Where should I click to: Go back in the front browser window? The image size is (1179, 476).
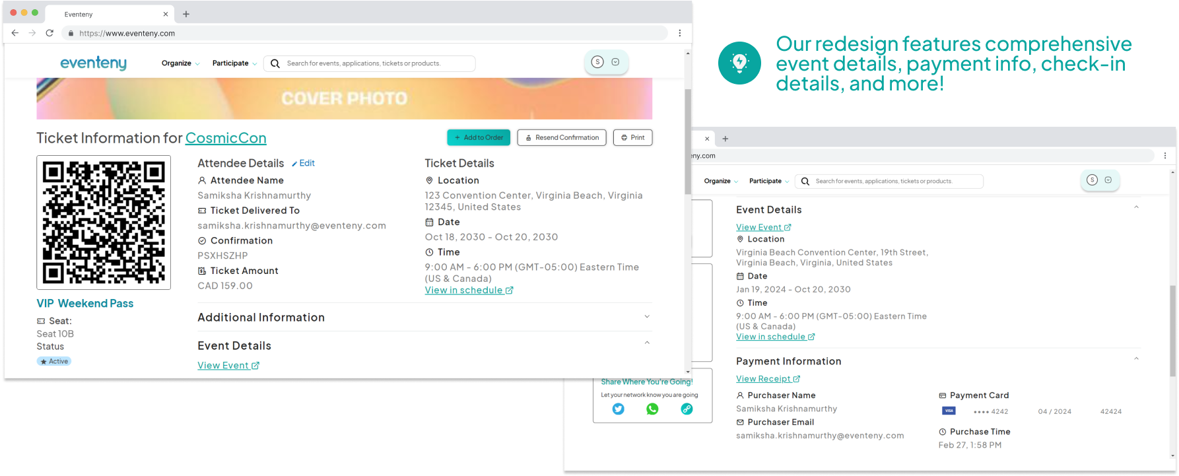coord(15,33)
